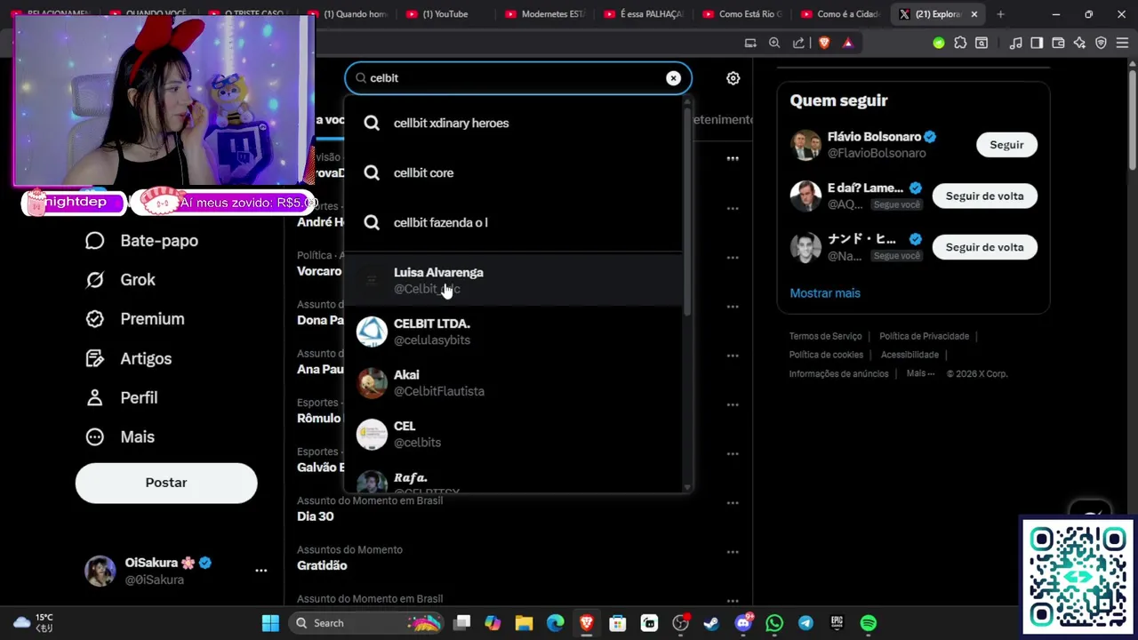
Task: Open Política de Privacidade link
Action: pyautogui.click(x=924, y=336)
